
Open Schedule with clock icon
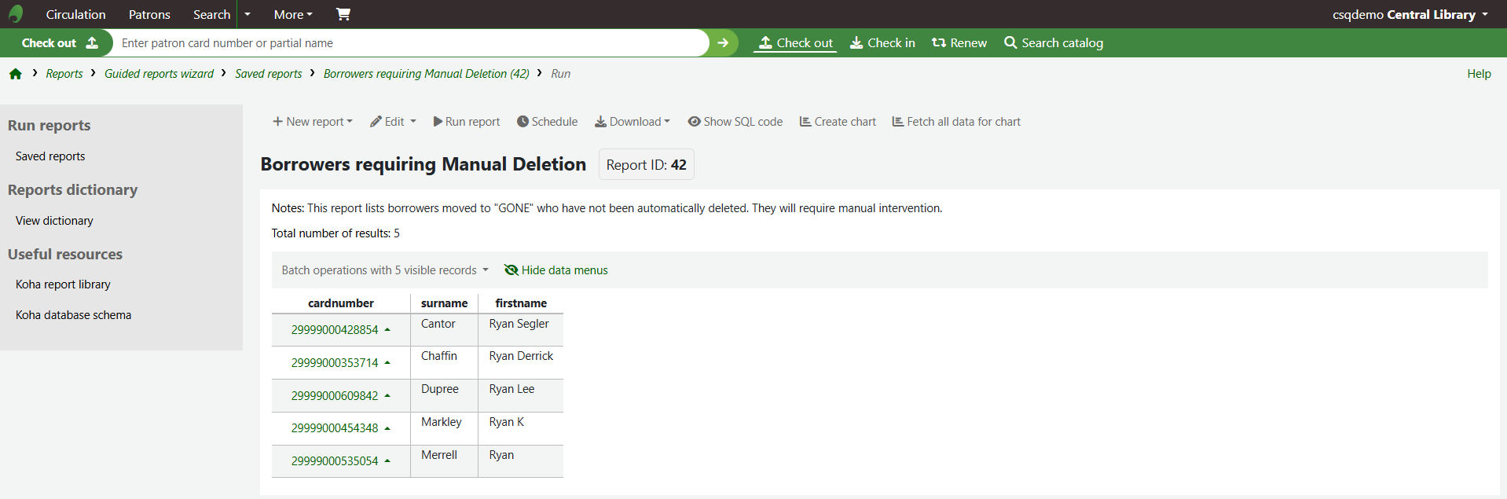(x=522, y=122)
